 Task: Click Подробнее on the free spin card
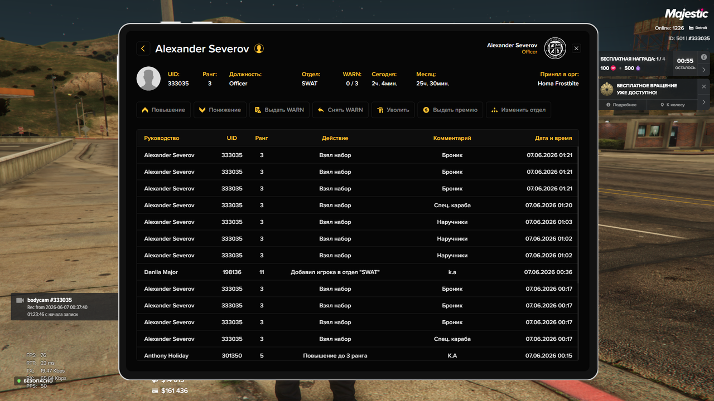point(621,105)
